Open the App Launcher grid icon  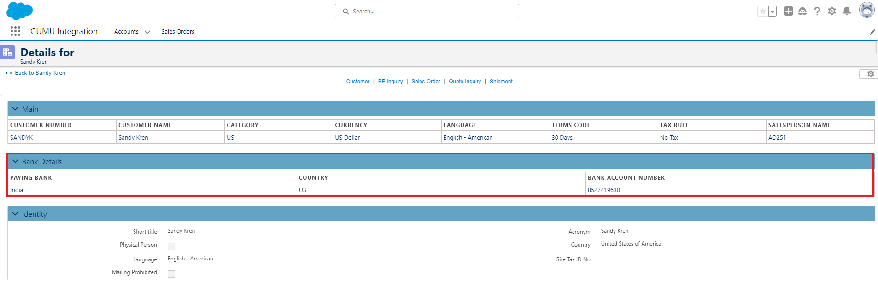pyautogui.click(x=15, y=31)
